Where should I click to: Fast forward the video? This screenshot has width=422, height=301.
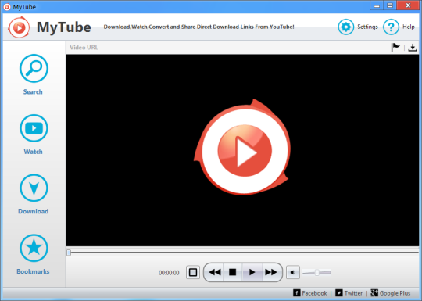pos(271,272)
